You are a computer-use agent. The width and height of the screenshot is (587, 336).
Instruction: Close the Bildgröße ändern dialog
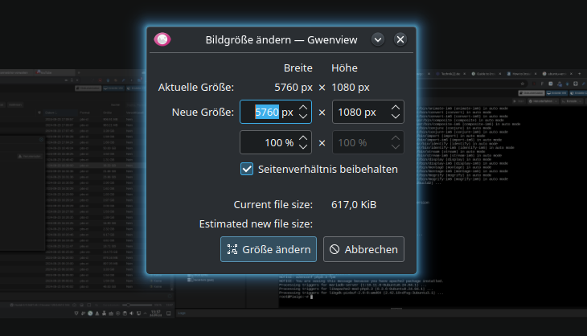[400, 39]
